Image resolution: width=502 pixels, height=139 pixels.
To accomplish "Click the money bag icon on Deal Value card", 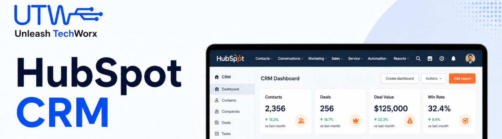I will [410, 121].
